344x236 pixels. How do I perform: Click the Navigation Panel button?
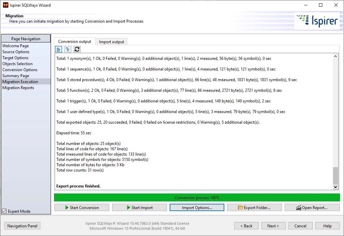(x=22, y=226)
